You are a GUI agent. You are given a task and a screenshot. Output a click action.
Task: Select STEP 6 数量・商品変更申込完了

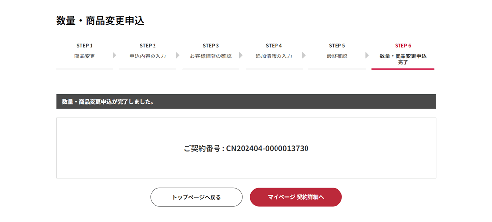(x=403, y=55)
